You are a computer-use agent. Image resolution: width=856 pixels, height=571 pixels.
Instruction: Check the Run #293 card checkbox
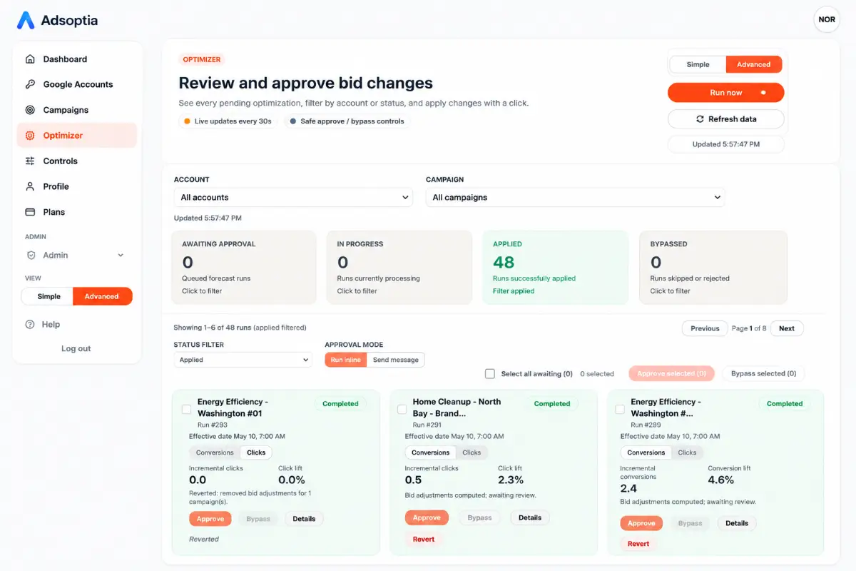point(186,410)
